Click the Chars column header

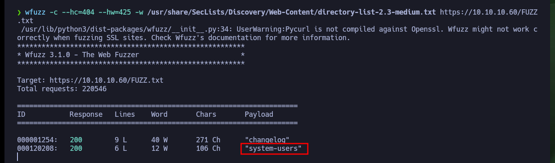coord(206,114)
